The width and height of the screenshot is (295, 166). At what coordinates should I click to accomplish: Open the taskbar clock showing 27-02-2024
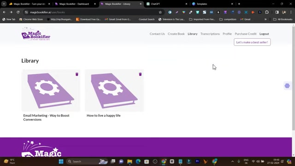tap(273, 161)
